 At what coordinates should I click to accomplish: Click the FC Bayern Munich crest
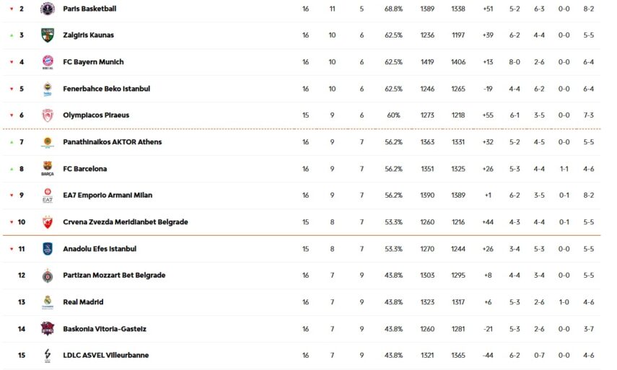pyautogui.click(x=48, y=62)
